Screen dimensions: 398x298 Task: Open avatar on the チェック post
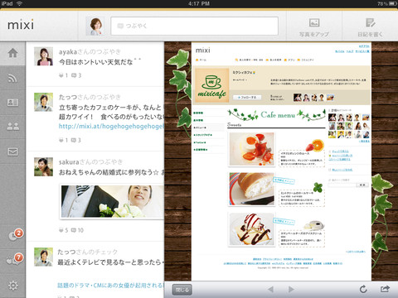pyautogui.click(x=43, y=257)
